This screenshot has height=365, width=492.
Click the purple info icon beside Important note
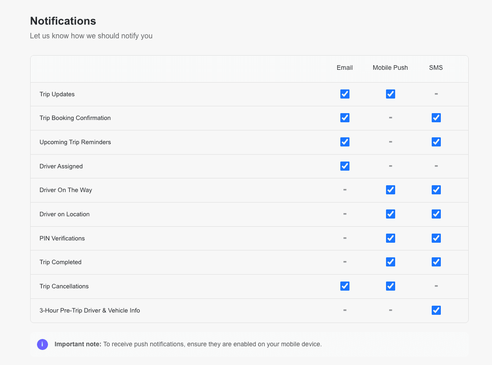tap(42, 344)
